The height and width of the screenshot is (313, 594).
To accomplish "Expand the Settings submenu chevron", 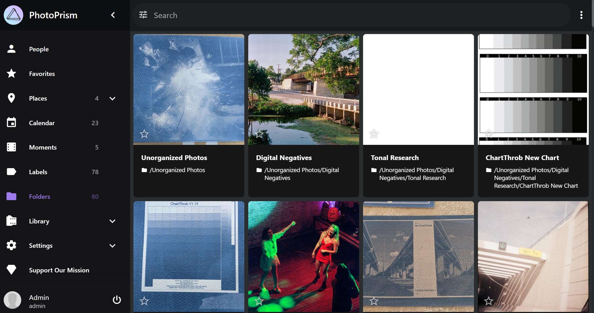I will coord(112,246).
